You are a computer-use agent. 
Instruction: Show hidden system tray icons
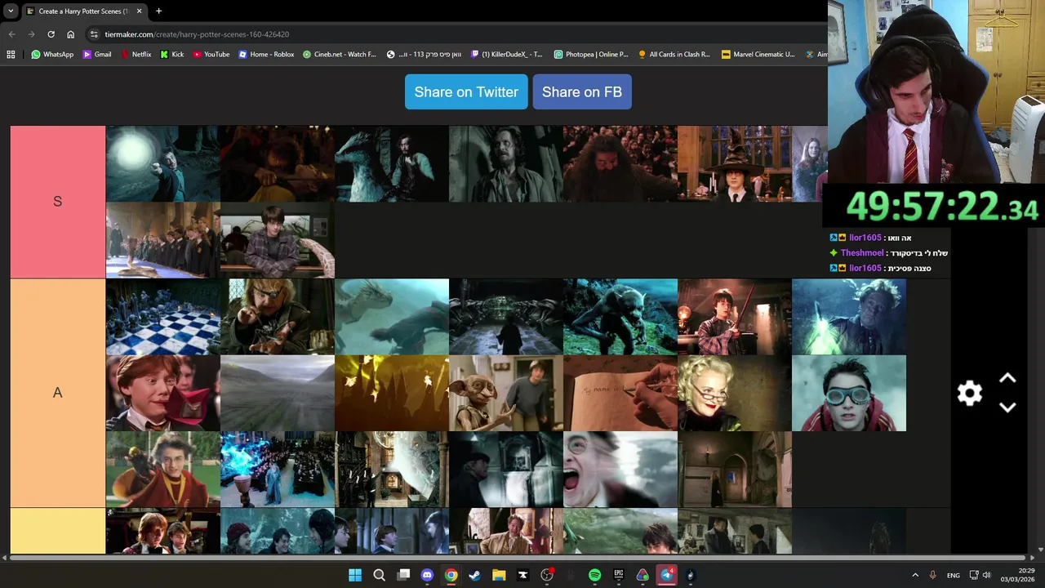[915, 575]
